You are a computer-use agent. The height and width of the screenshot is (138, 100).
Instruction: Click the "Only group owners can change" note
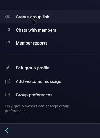(x=37, y=108)
